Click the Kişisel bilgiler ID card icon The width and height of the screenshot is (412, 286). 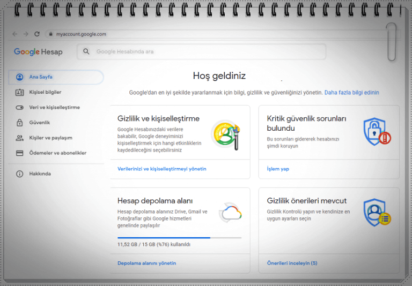(x=20, y=92)
